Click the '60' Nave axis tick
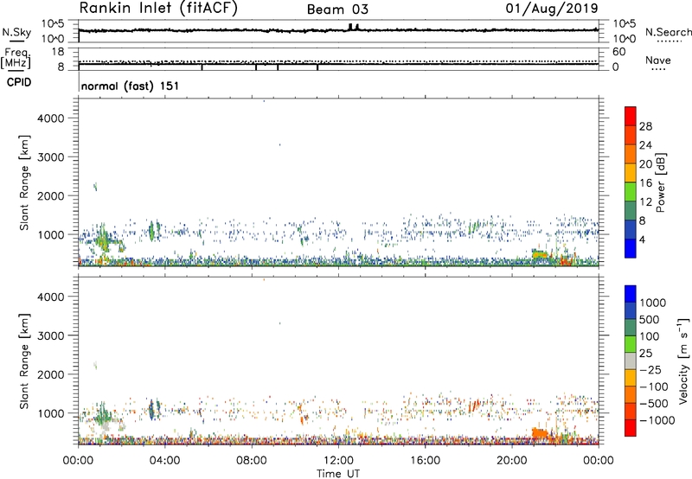Viewport: 692px width, 479px height. coord(618,52)
